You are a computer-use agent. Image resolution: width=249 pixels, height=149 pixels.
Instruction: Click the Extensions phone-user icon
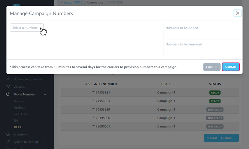pos(8,134)
